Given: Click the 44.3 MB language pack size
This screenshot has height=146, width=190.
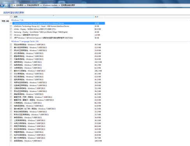Looking at the screenshot, I should click(x=98, y=79).
